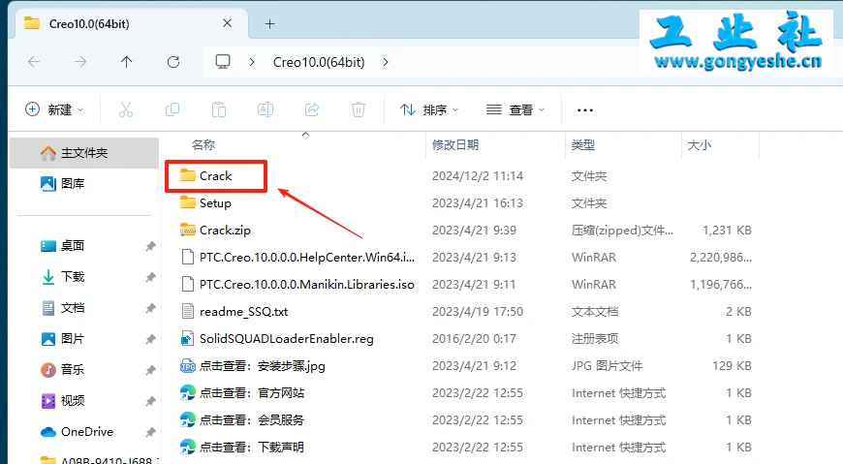Expand chevron after This PC icon

252,62
